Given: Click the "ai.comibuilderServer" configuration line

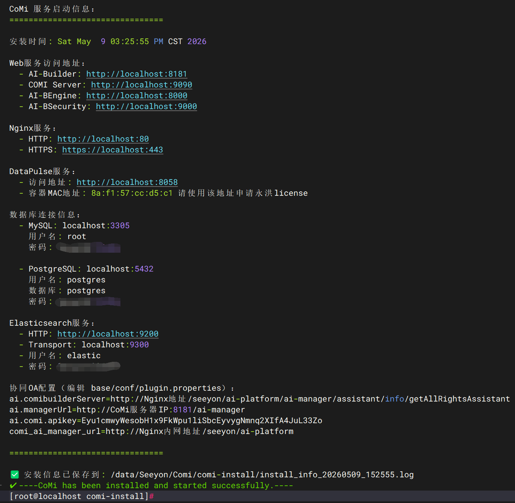Looking at the screenshot, I should click(260, 399).
